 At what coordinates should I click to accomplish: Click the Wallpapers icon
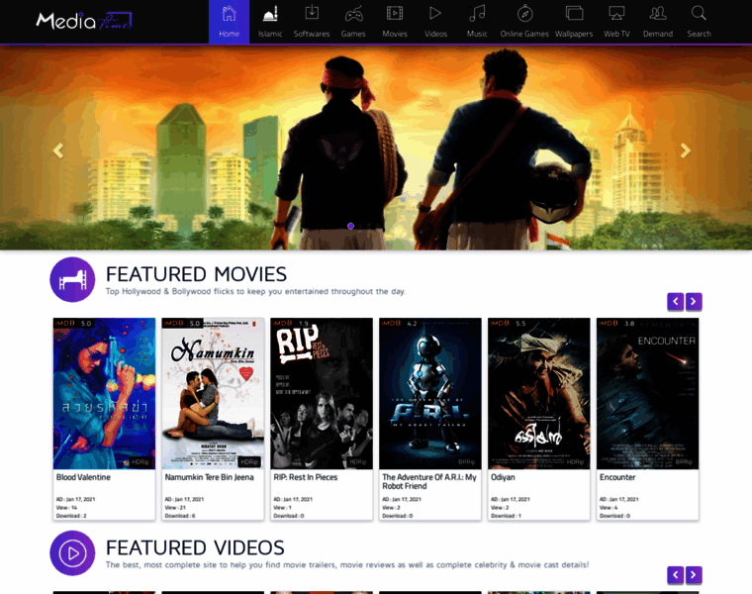click(574, 13)
